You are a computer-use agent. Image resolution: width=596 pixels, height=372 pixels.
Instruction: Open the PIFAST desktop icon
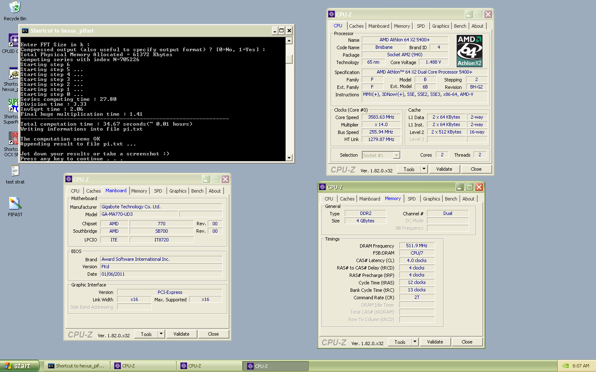[x=15, y=203]
